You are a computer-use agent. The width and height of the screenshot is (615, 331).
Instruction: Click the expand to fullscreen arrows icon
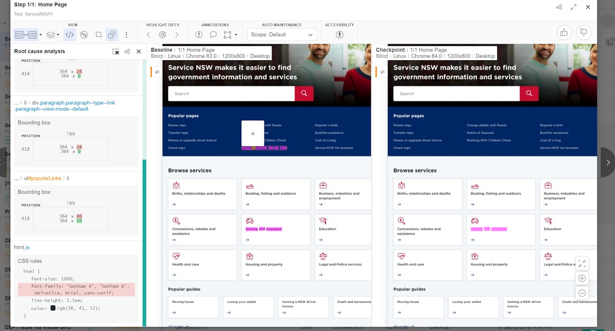pyautogui.click(x=573, y=7)
